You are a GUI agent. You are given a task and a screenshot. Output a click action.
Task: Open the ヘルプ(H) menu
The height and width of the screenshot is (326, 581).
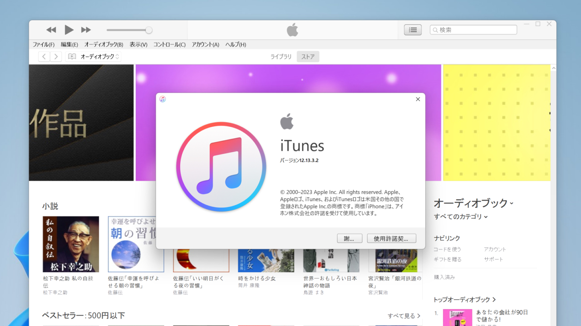click(236, 44)
